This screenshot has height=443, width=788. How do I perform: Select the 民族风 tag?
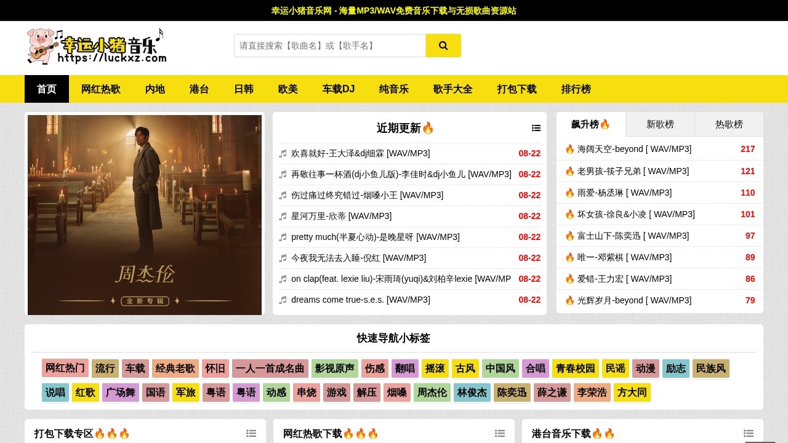click(711, 369)
